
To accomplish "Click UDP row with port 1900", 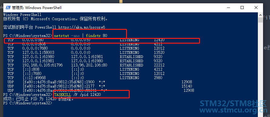I will (x=100, y=82).
